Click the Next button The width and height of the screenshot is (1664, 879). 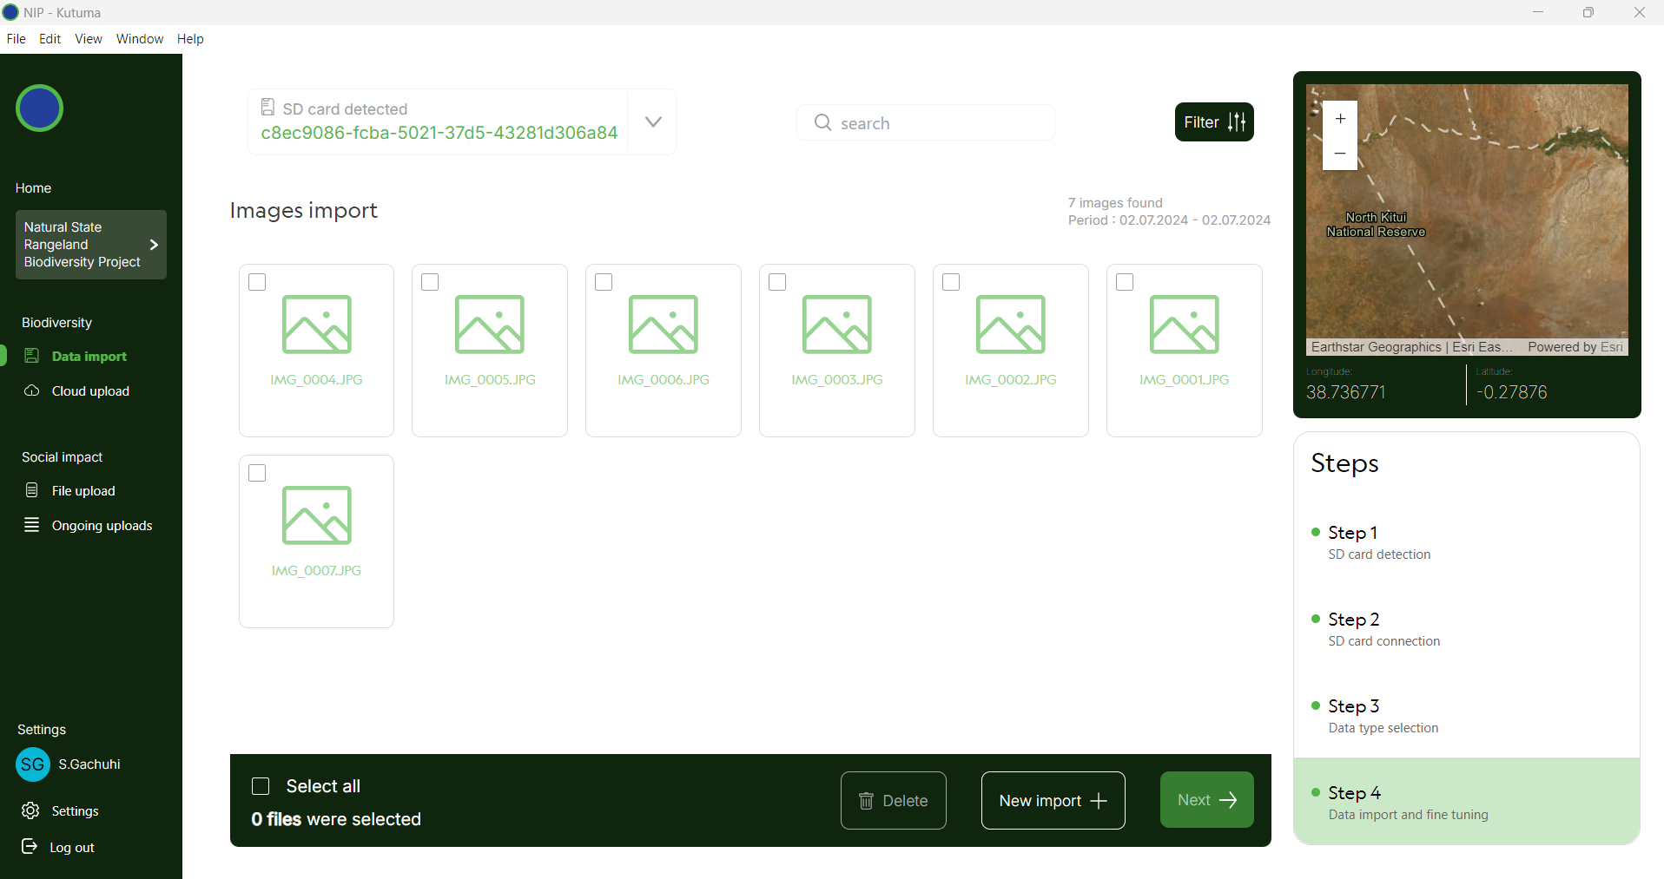tap(1207, 800)
